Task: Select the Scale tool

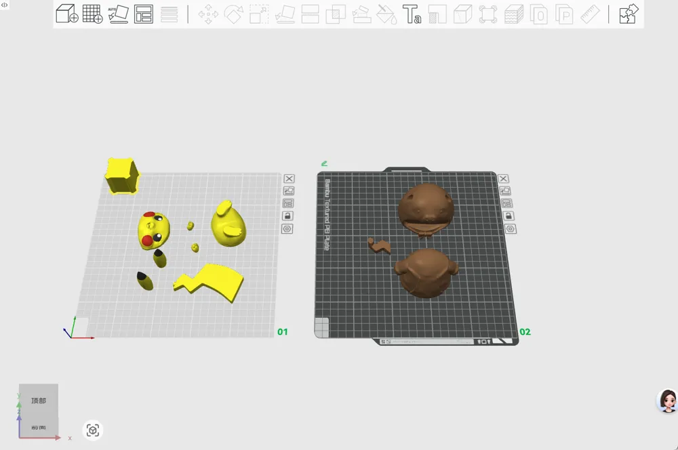Action: click(x=260, y=14)
